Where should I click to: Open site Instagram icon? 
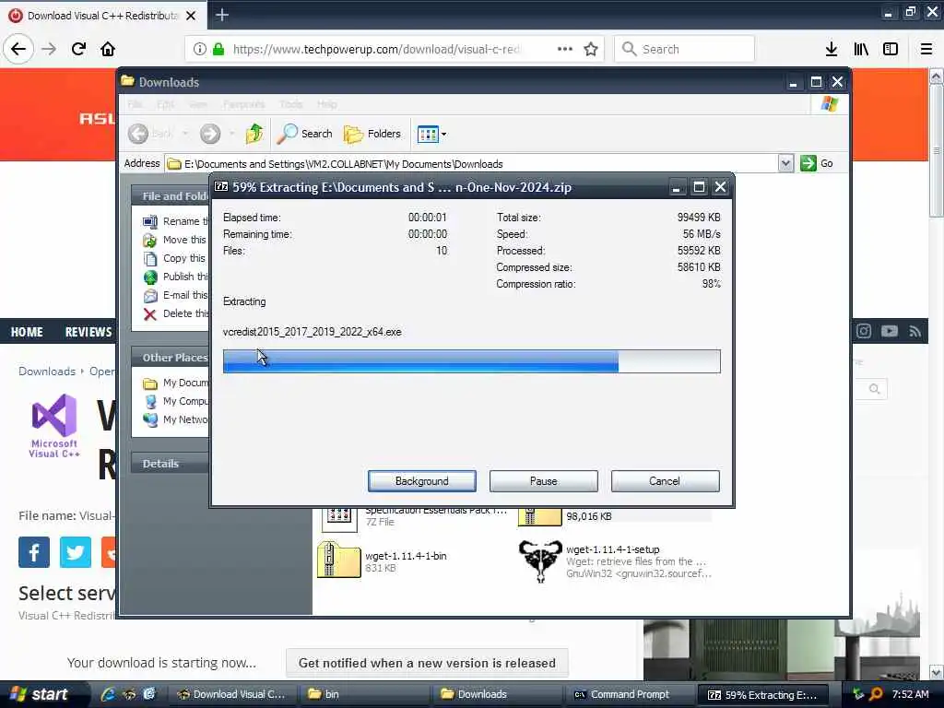click(864, 331)
